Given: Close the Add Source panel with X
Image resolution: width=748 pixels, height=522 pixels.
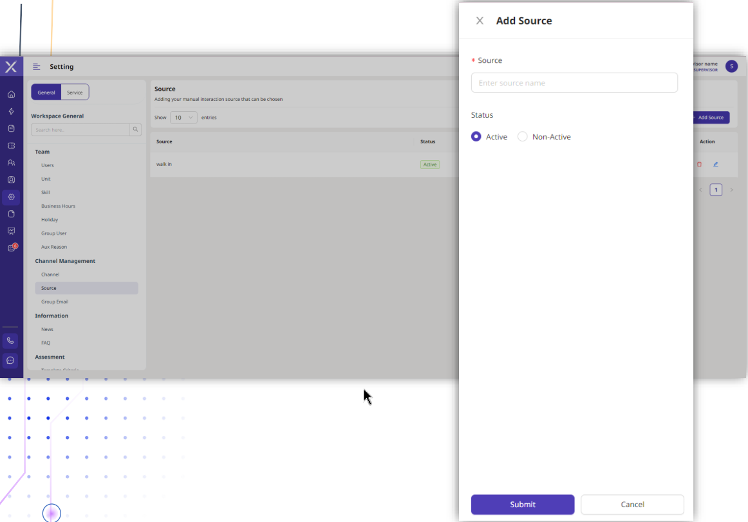Looking at the screenshot, I should [480, 21].
